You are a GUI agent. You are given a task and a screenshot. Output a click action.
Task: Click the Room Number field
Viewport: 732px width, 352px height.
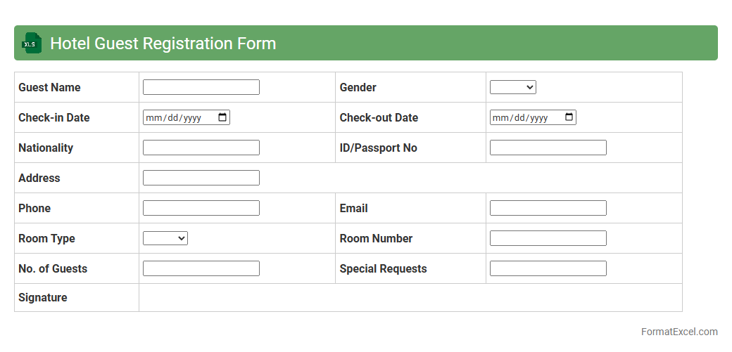coord(548,238)
